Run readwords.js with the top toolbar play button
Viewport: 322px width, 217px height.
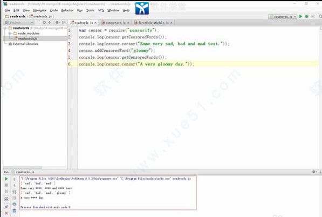(300, 16)
